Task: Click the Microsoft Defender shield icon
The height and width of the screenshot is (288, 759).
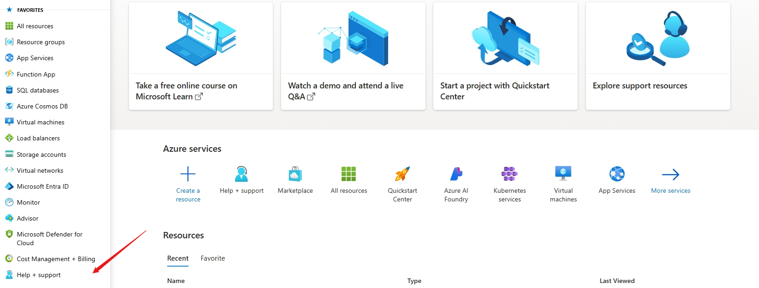Action: pyautogui.click(x=9, y=234)
